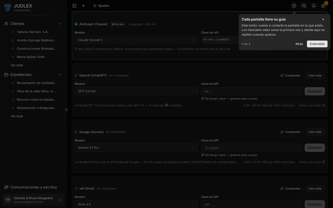Click the Olmedo & Rivas avatar
Screen dimensions: 333x208
(x=8, y=200)
